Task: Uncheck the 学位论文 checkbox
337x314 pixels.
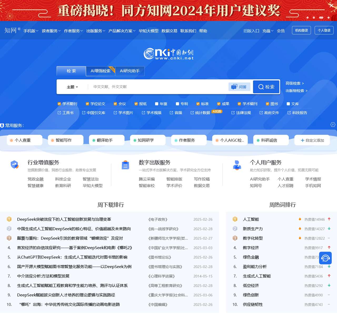Action: coord(87,104)
